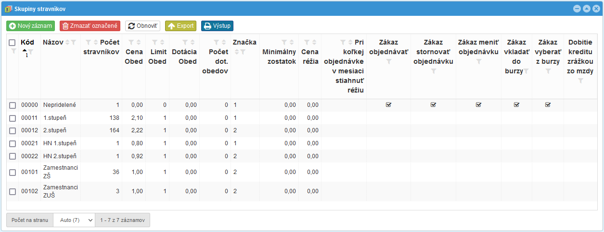Viewport: 604px width, 232px height.
Task: Filter the Limit Obed column
Action: pyautogui.click(x=155, y=42)
